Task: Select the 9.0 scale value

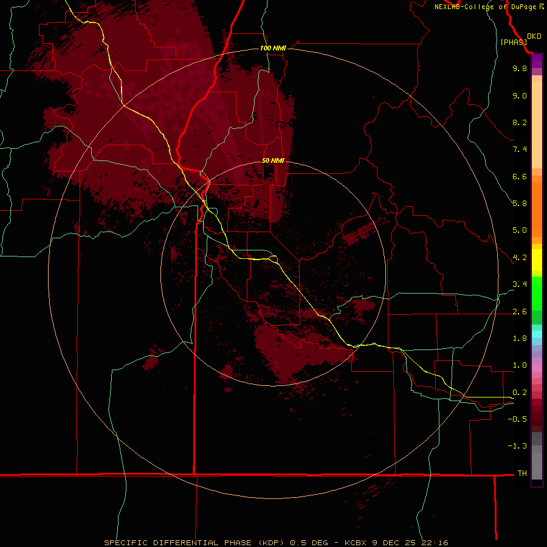Action: 520,95
